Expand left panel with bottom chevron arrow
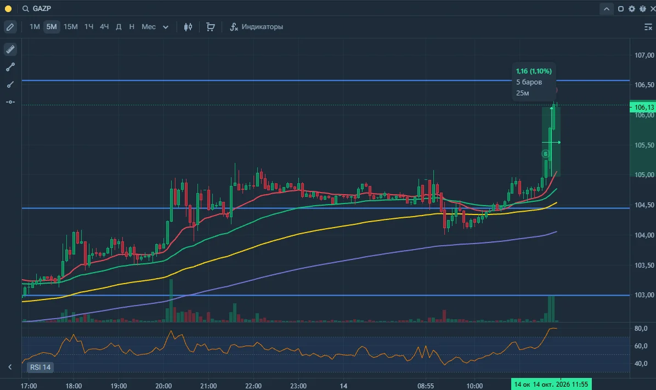656x390 pixels. point(10,367)
